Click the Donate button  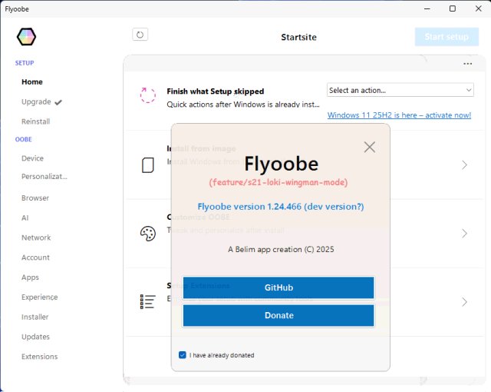tap(278, 315)
